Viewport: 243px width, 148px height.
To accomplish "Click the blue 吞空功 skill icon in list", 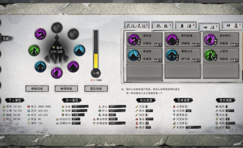I will coord(133,55).
